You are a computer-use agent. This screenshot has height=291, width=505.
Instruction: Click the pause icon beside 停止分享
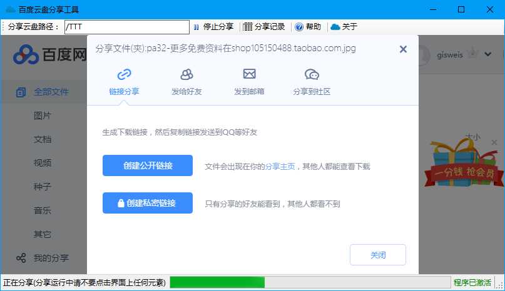coord(196,27)
